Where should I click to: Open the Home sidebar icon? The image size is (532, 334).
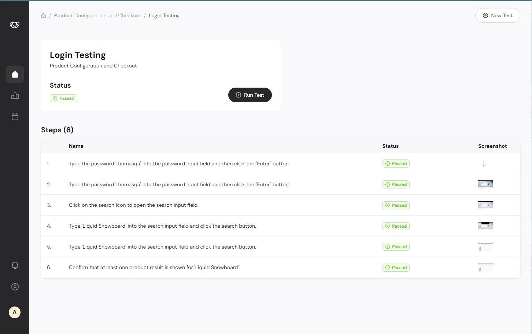[x=15, y=74]
